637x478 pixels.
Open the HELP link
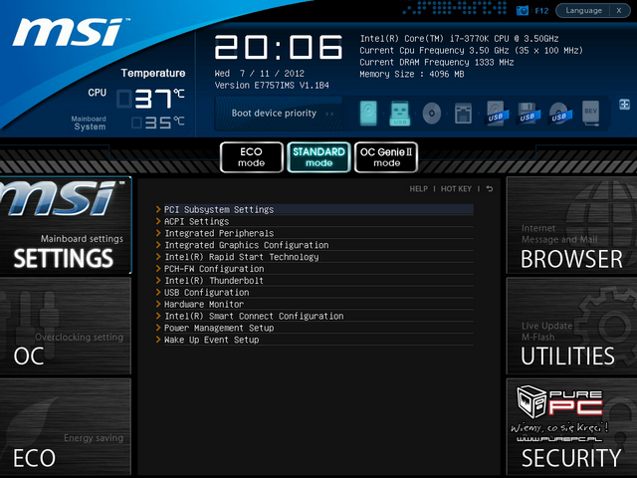tap(418, 188)
